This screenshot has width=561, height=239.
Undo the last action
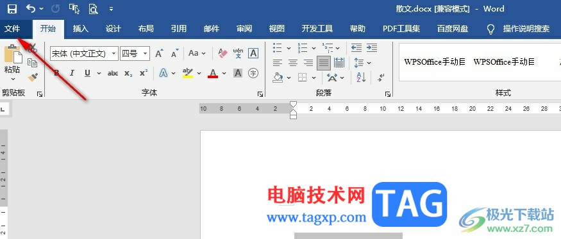coord(31,9)
